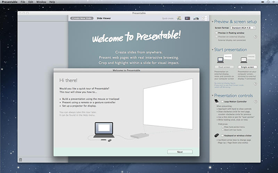Click the slide list layout icon in toolbar
The image size is (278, 173).
point(205,18)
